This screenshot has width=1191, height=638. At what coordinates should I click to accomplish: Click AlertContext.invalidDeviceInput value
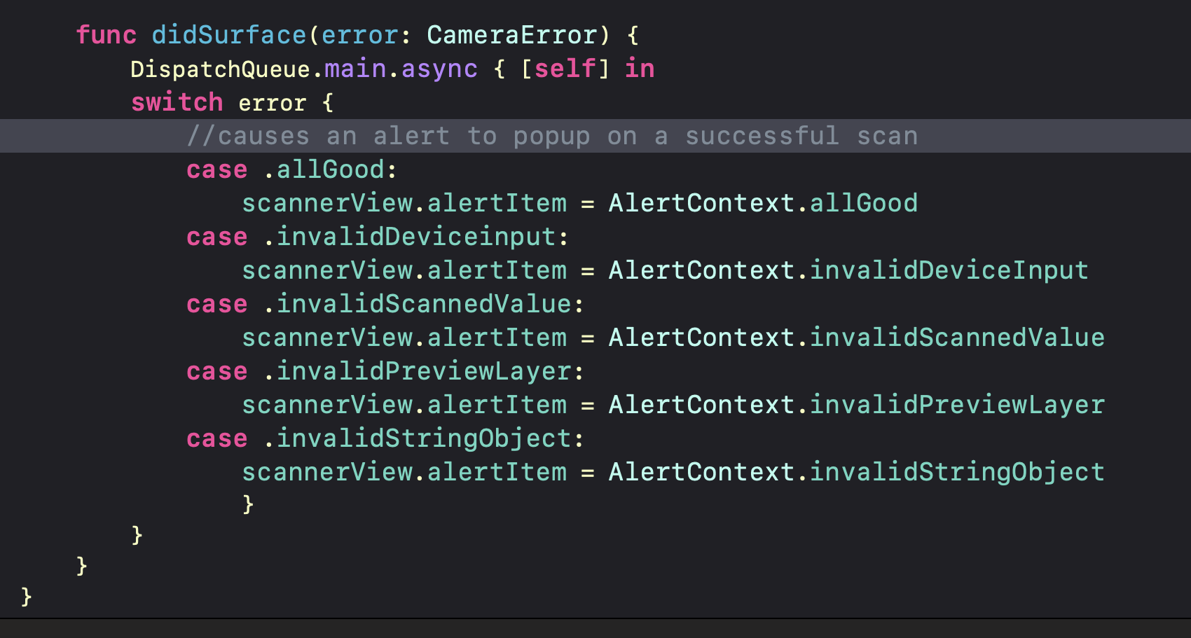(848, 270)
